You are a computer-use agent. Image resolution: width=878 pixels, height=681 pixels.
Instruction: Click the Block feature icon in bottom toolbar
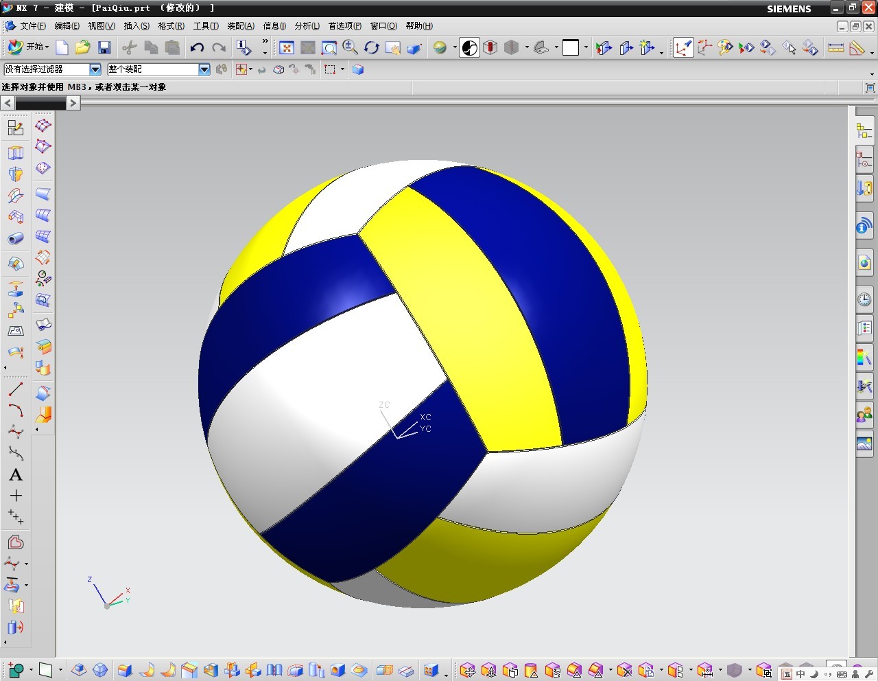124,670
